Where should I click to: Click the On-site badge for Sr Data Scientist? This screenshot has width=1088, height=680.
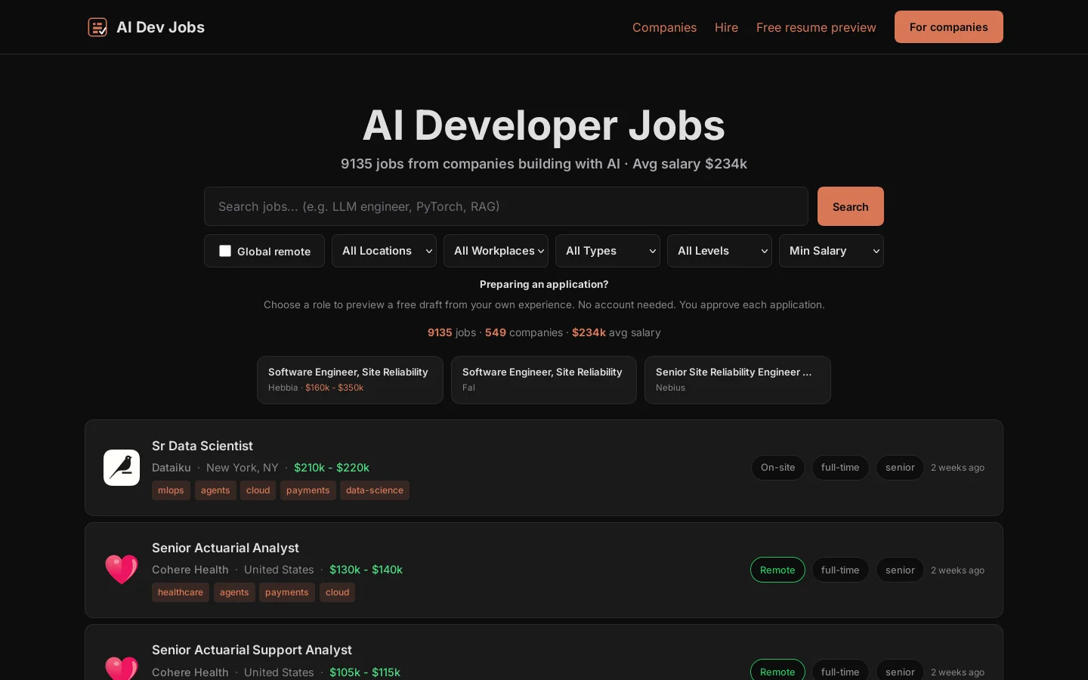778,468
